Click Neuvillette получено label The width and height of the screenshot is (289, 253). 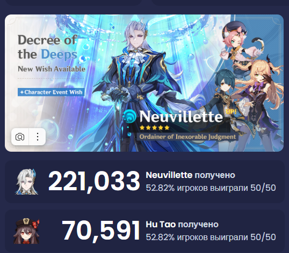coord(190,175)
